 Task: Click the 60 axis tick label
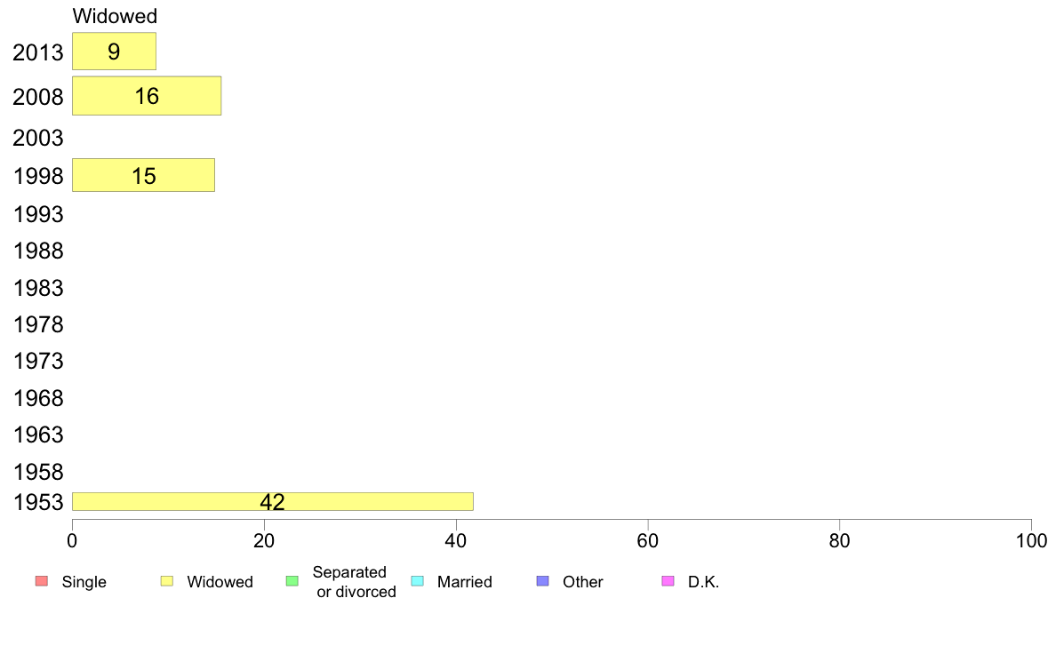click(648, 541)
